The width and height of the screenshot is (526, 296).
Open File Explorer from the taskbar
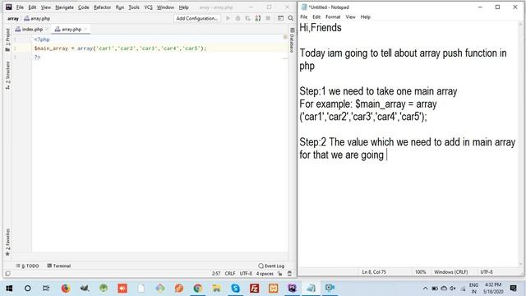click(x=216, y=288)
